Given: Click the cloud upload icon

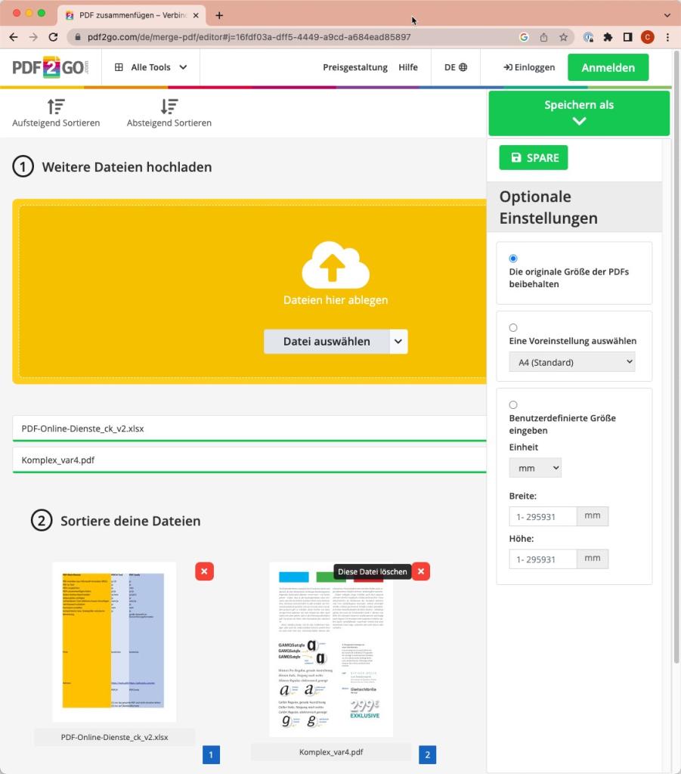Looking at the screenshot, I should tap(336, 265).
